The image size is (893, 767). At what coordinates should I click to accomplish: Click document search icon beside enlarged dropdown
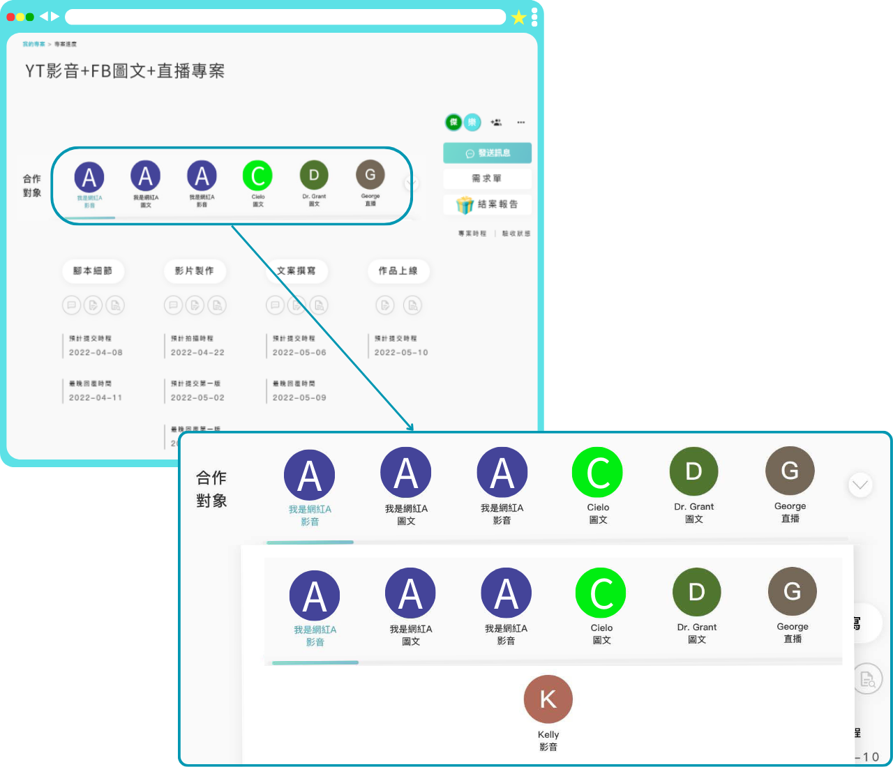(x=869, y=678)
